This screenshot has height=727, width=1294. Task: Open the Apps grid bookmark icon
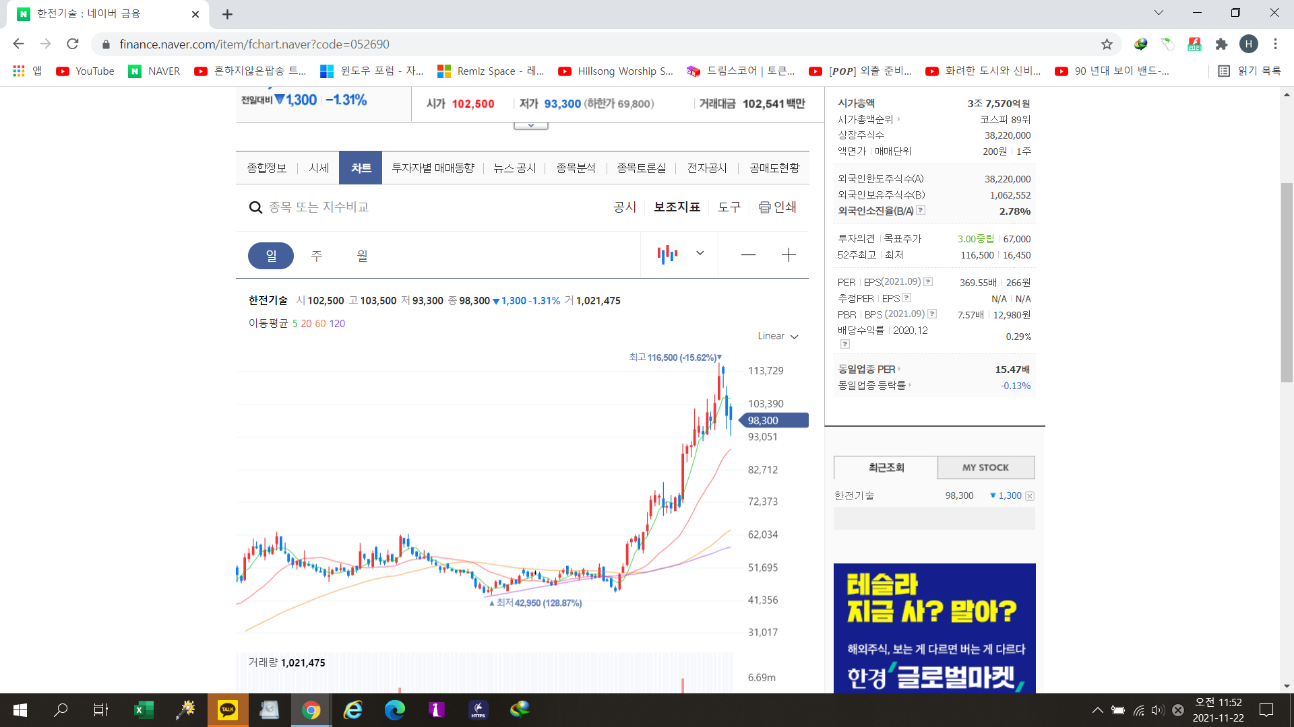pyautogui.click(x=19, y=71)
